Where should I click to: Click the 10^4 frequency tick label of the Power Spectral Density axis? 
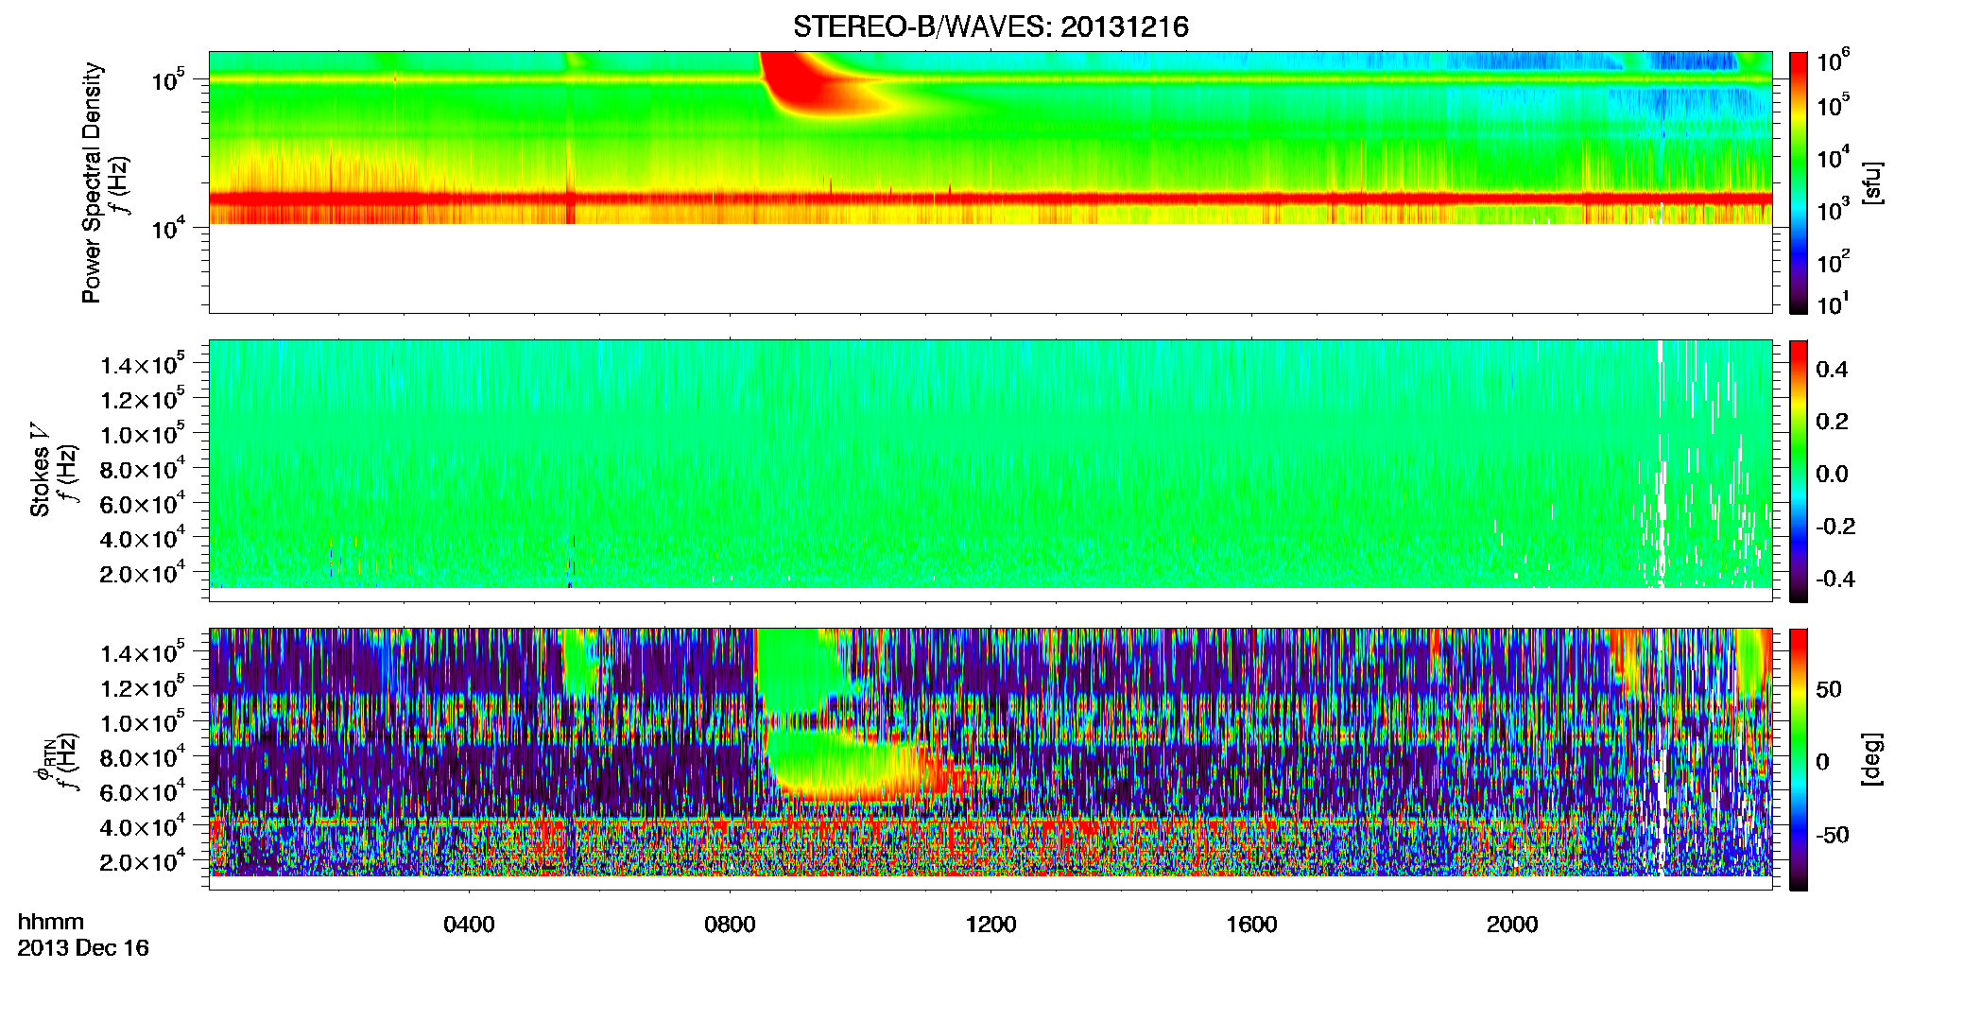coord(168,228)
